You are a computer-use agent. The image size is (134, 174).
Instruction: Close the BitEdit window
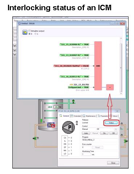(122, 23)
